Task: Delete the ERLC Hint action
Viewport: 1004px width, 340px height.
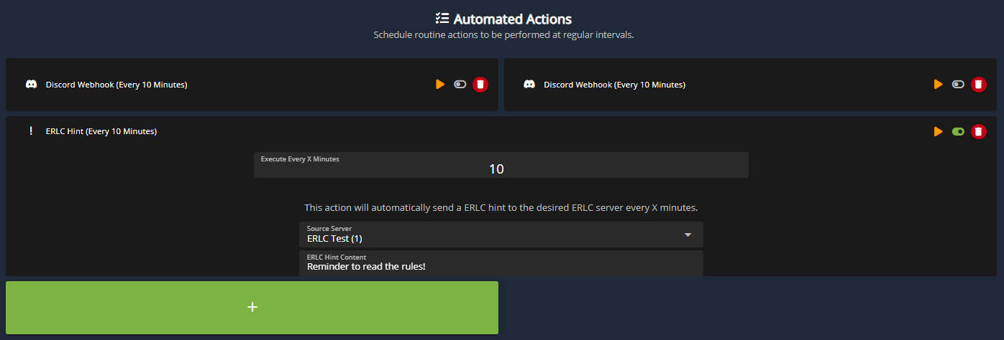Action: click(978, 131)
